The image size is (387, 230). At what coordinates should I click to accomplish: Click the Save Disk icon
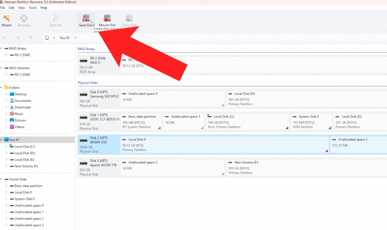coord(86,18)
